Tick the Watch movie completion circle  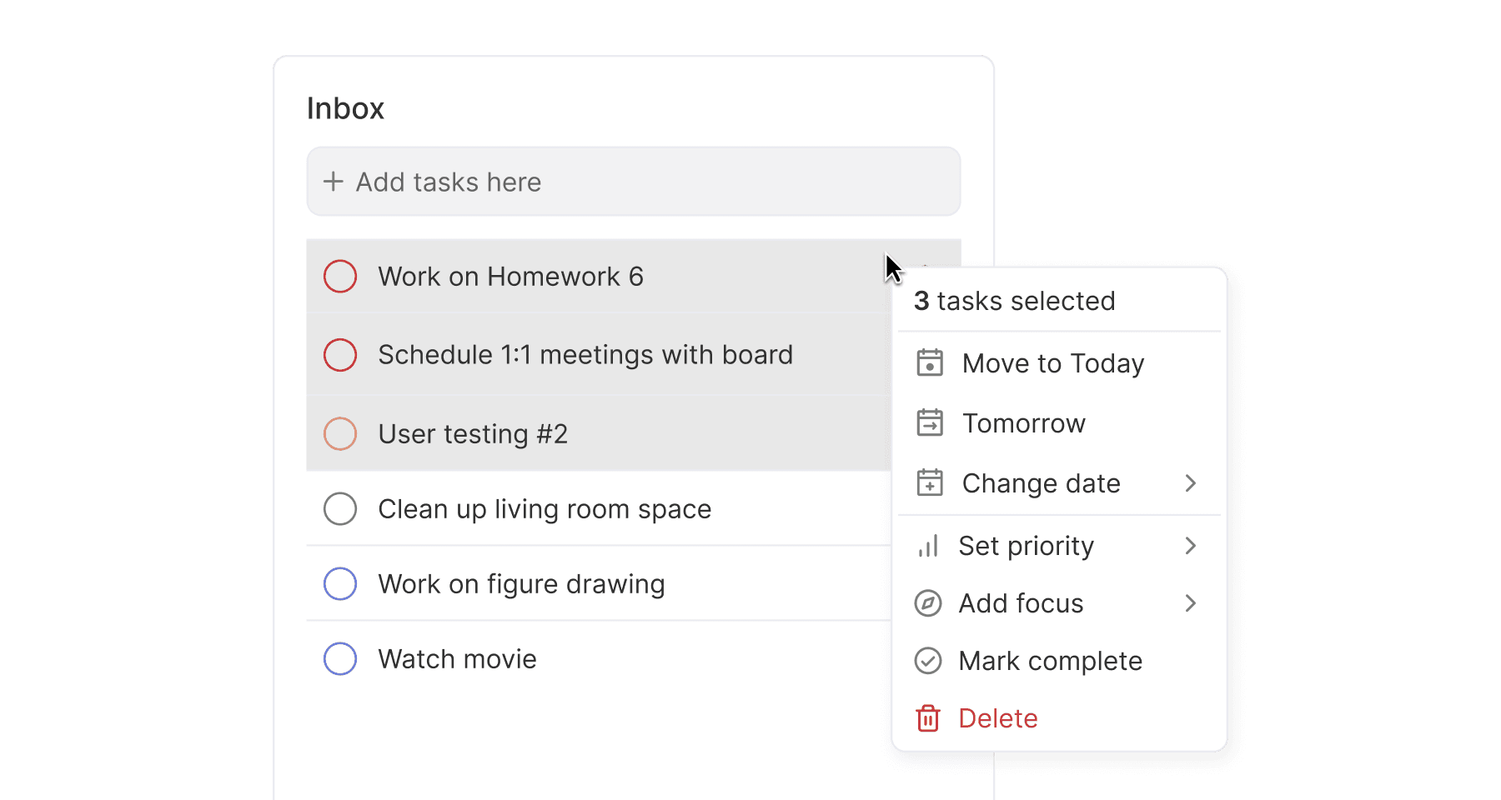(340, 658)
